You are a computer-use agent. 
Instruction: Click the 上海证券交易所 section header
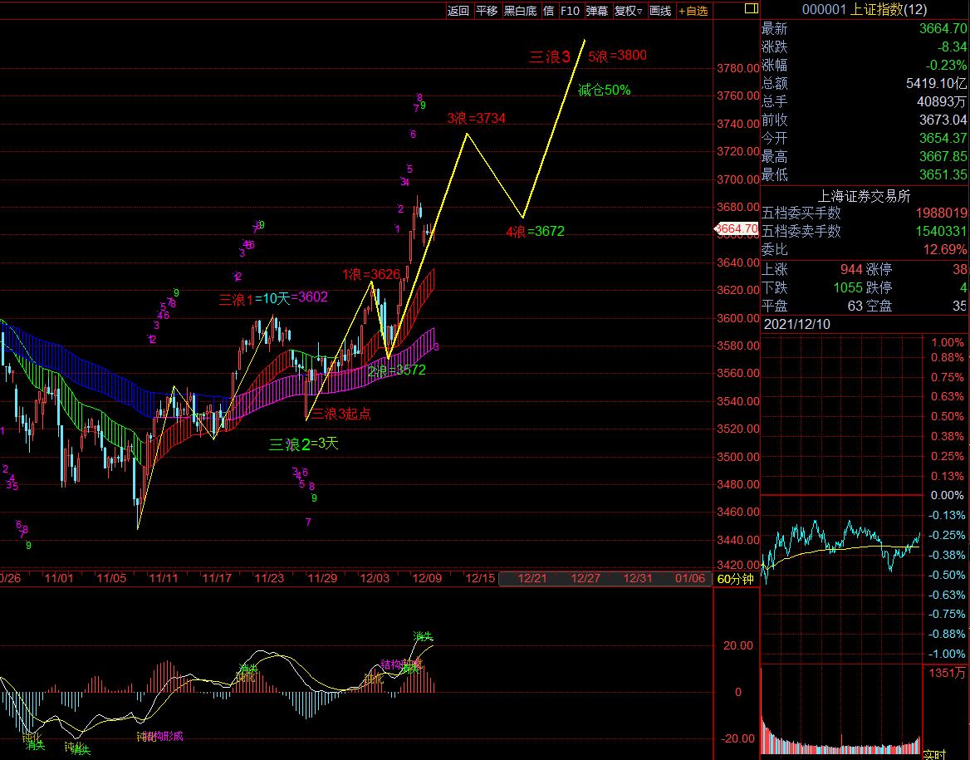[864, 196]
